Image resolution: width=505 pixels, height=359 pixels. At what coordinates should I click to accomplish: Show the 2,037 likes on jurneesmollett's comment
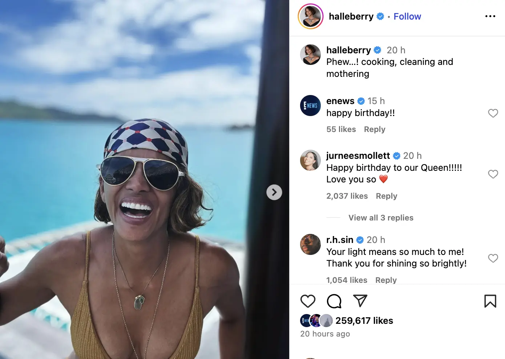point(347,196)
